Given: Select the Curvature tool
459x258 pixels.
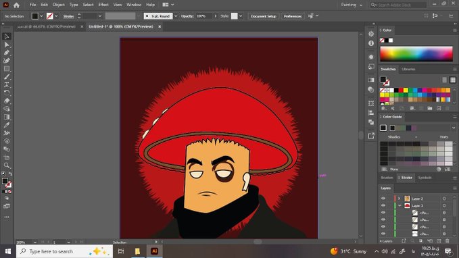Looking at the screenshot, I should click(x=7, y=61).
